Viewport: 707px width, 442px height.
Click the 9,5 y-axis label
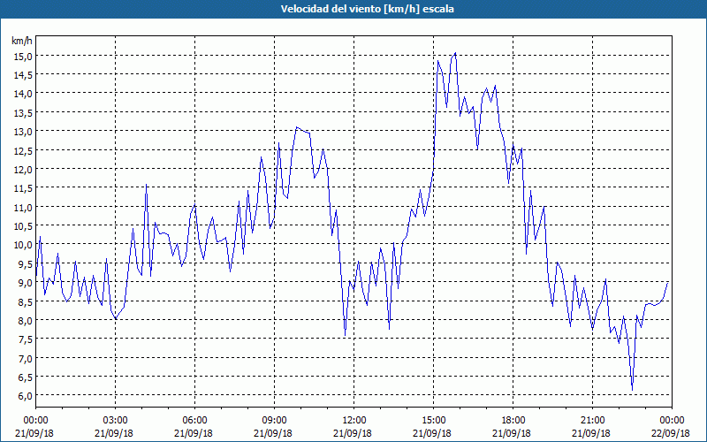(x=26, y=263)
